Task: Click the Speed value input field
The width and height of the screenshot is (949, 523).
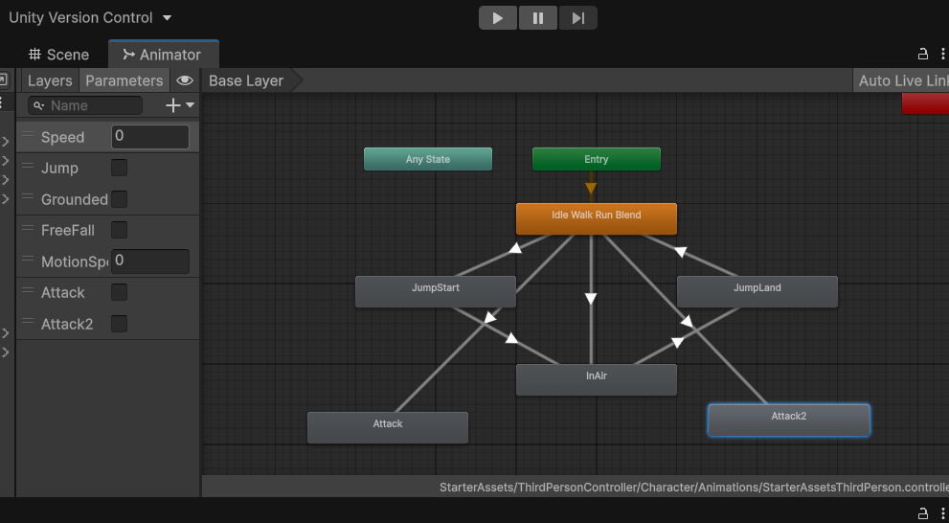Action: click(150, 136)
